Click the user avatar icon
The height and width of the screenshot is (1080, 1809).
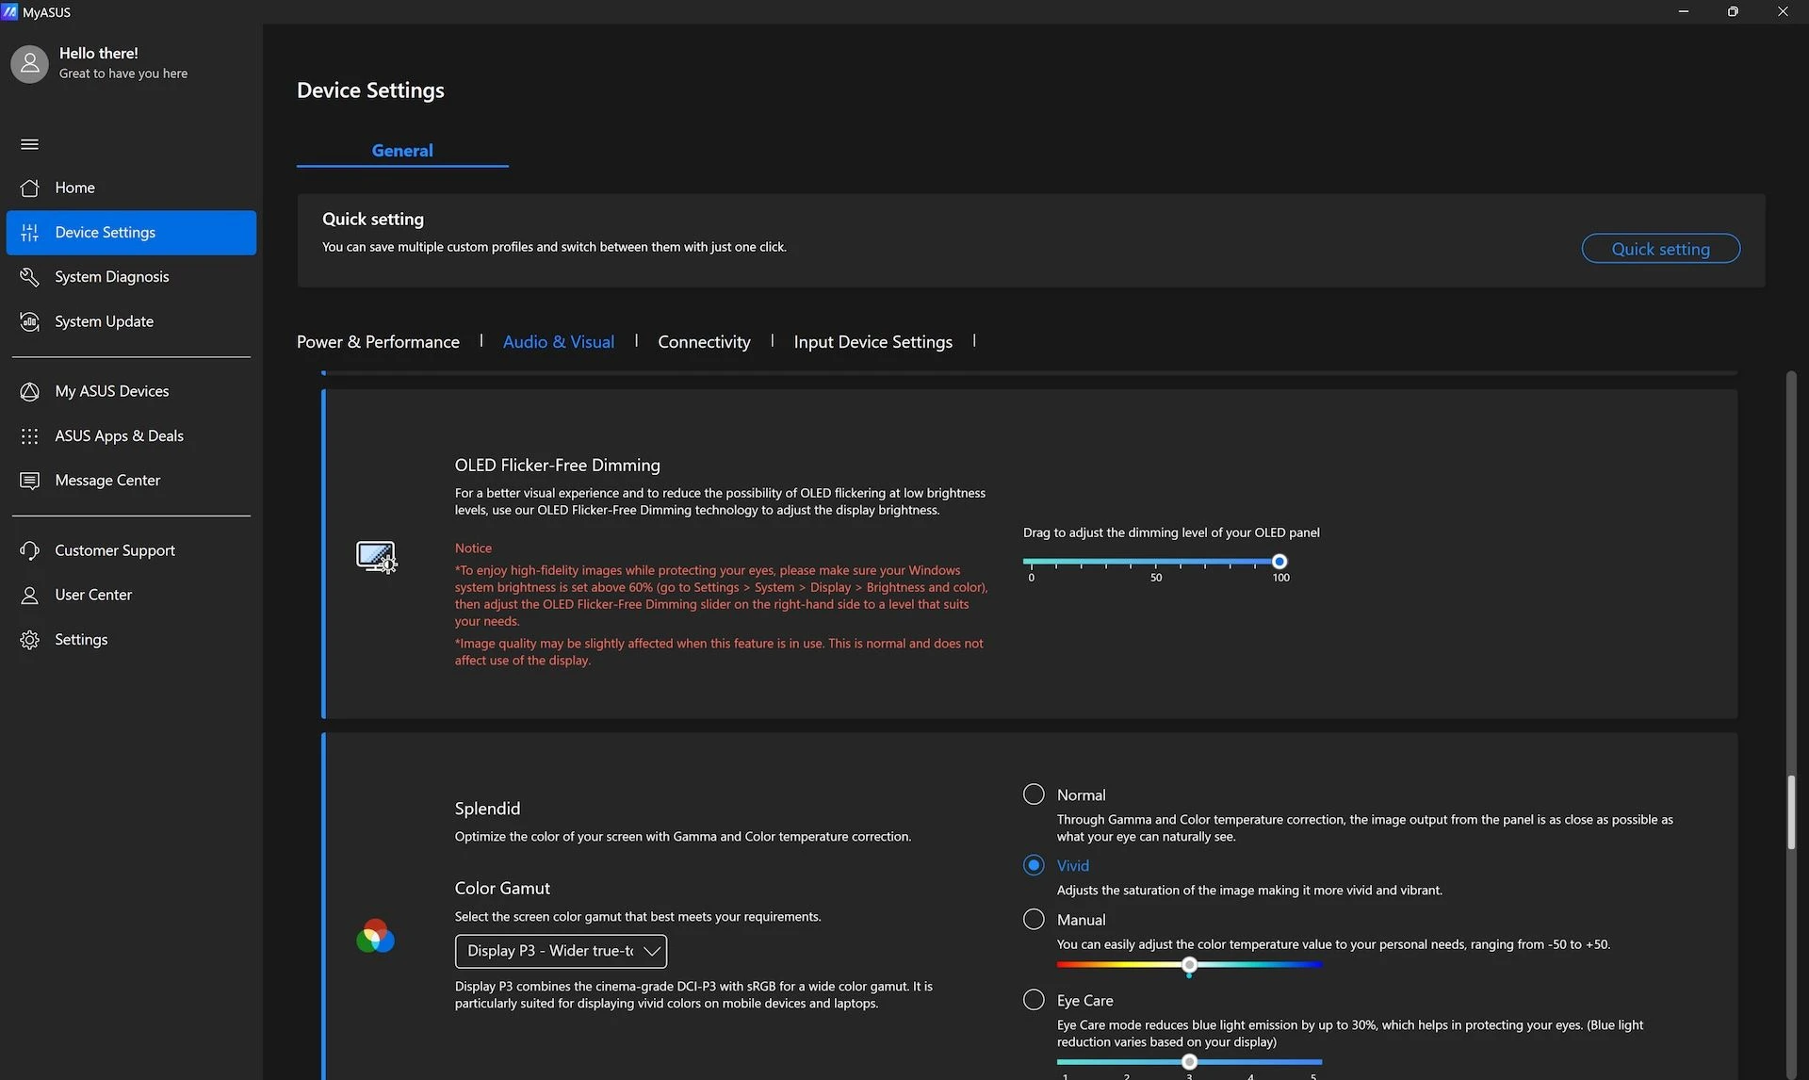[x=29, y=63]
